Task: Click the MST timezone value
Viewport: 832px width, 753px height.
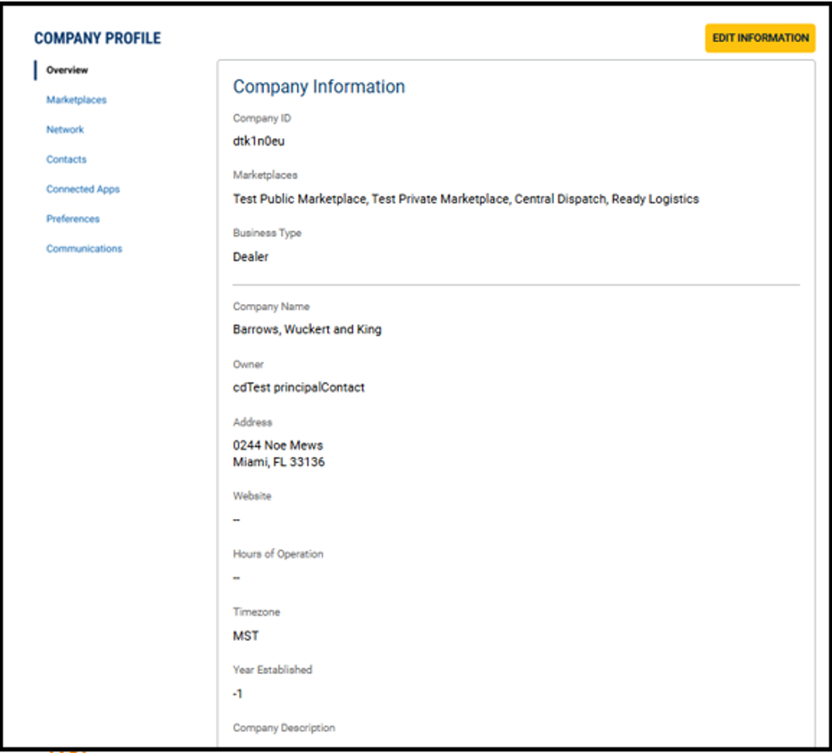Action: tap(246, 636)
